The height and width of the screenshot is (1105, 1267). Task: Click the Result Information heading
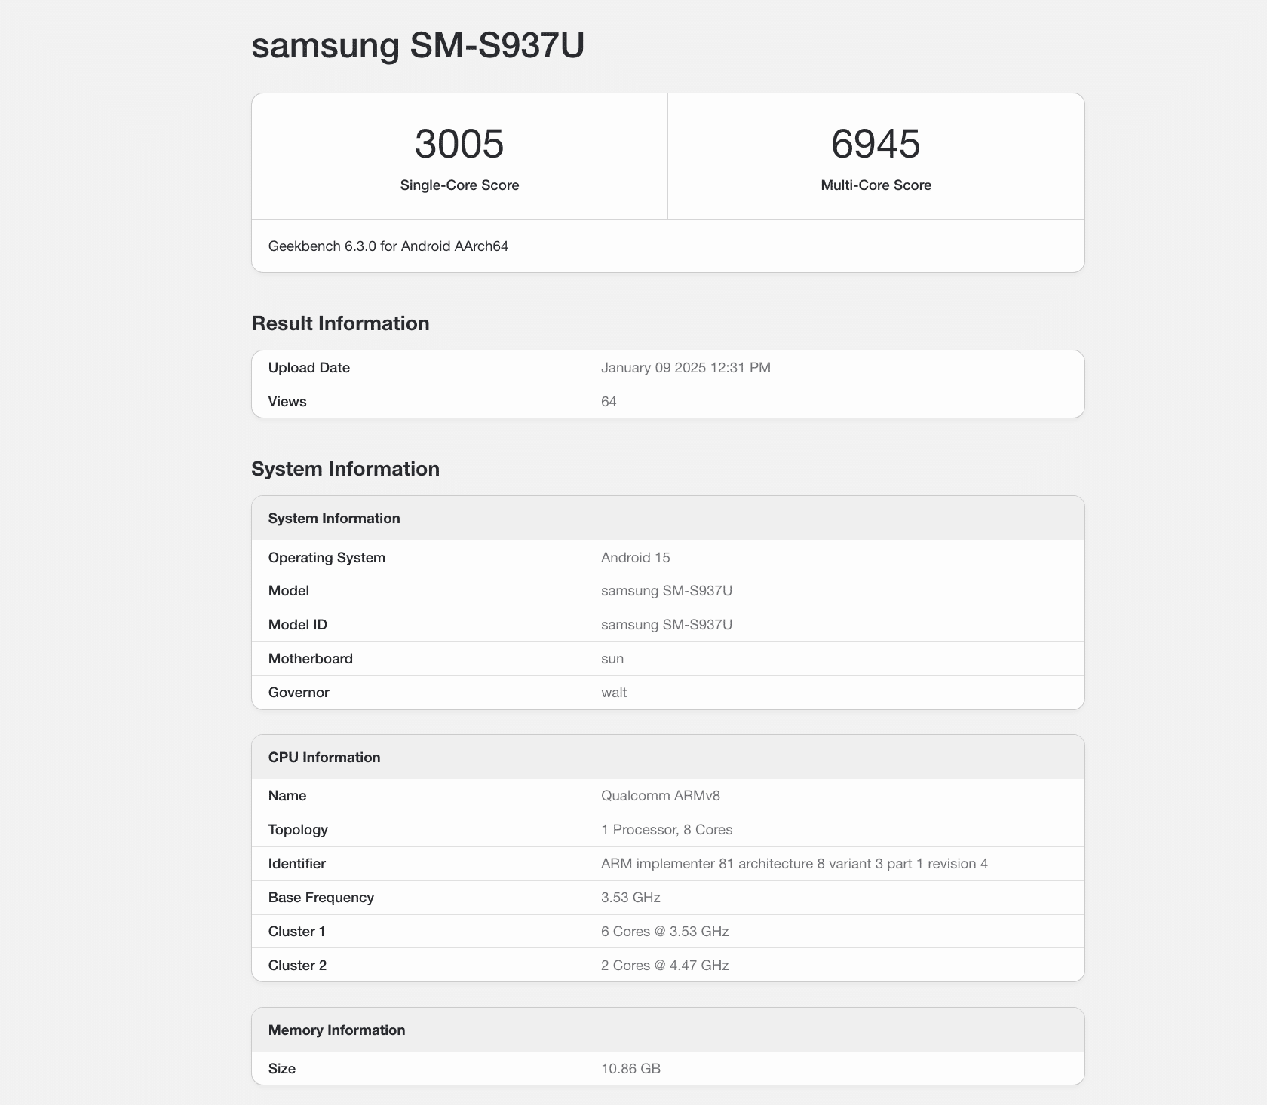(x=340, y=323)
